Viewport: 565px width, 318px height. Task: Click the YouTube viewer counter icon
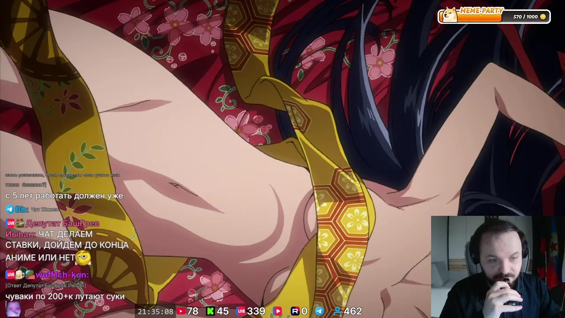pos(181,311)
